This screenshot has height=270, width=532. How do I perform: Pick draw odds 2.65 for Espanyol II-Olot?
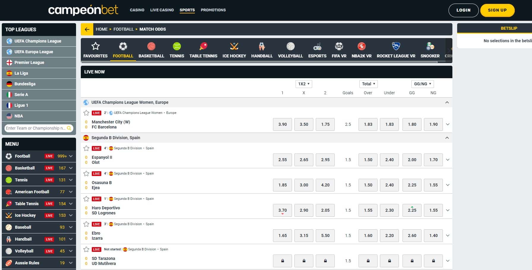point(304,160)
